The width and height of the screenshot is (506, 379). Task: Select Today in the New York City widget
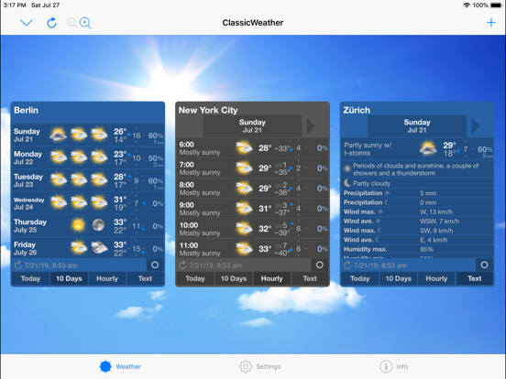(195, 278)
